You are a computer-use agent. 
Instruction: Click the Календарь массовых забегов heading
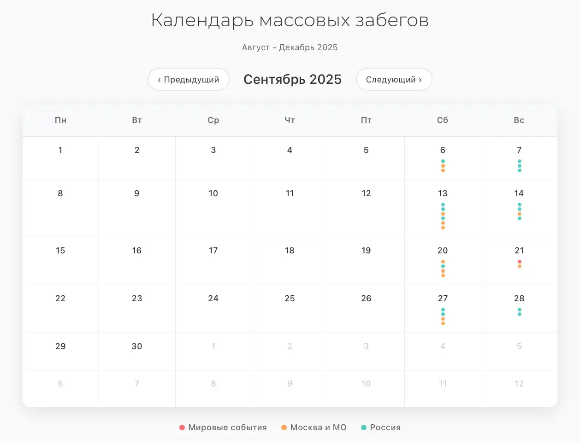tap(290, 20)
